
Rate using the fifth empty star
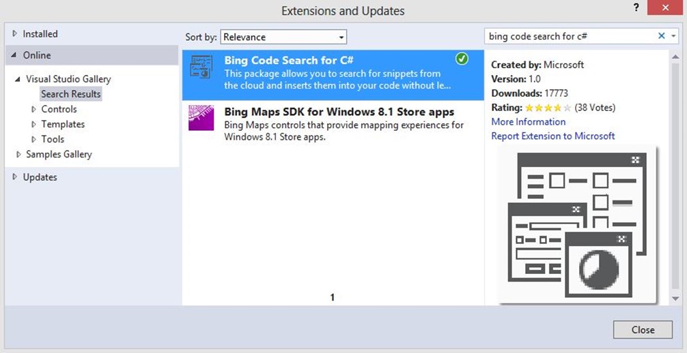coord(567,108)
